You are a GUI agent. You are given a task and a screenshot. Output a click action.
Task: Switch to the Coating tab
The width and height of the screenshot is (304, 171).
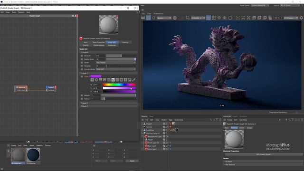click(125, 42)
